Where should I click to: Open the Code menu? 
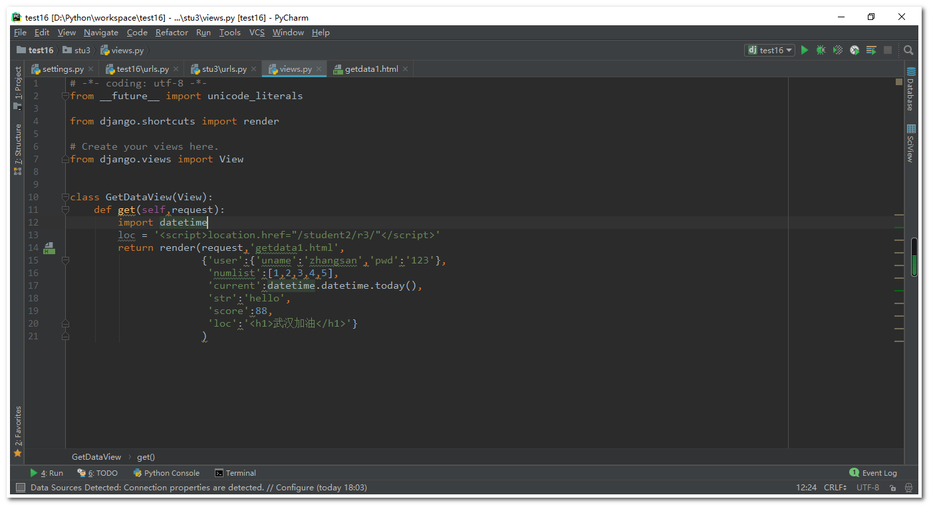point(137,33)
